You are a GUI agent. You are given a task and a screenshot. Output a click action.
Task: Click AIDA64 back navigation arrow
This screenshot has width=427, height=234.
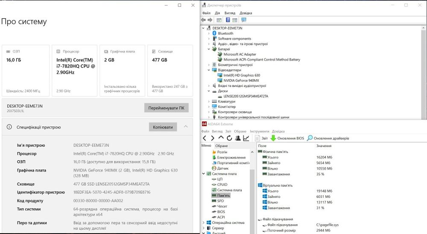point(205,138)
